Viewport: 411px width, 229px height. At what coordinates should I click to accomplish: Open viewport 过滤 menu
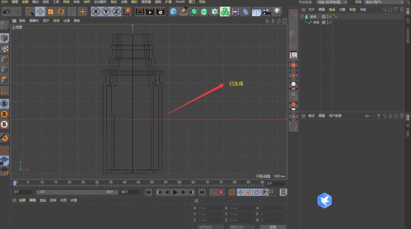coord(66,21)
